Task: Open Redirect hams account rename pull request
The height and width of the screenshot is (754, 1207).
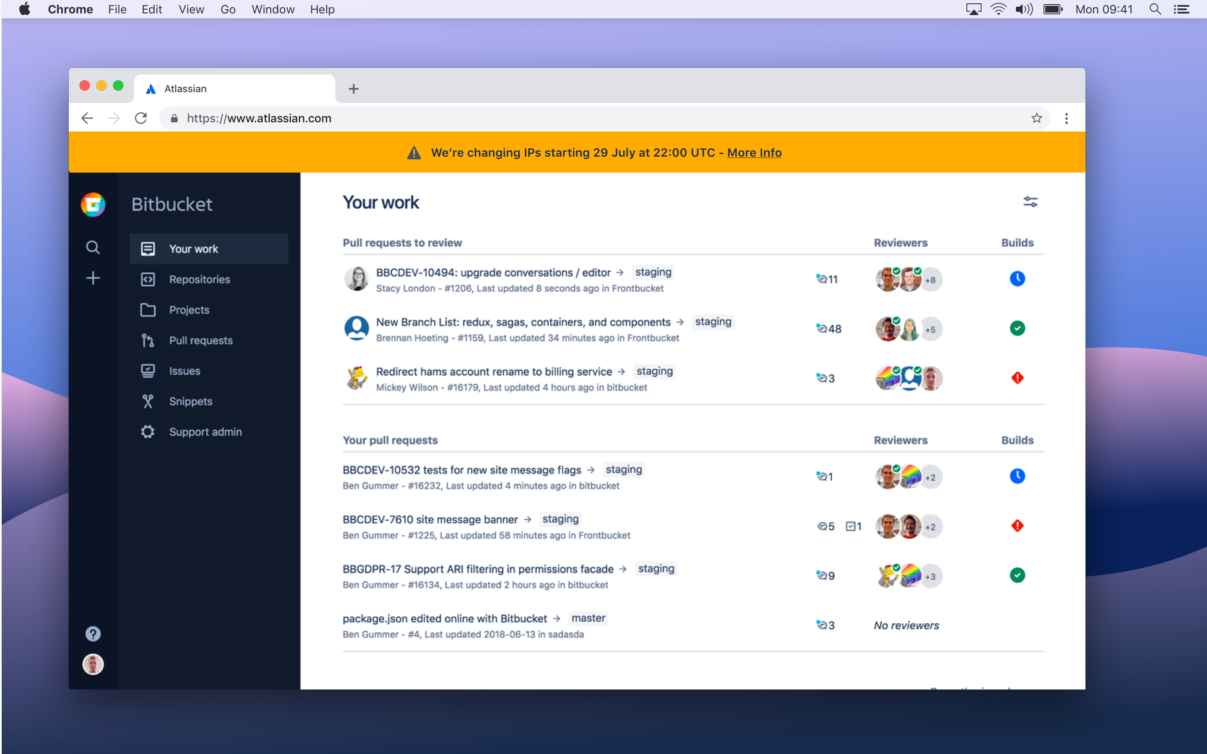Action: (494, 372)
